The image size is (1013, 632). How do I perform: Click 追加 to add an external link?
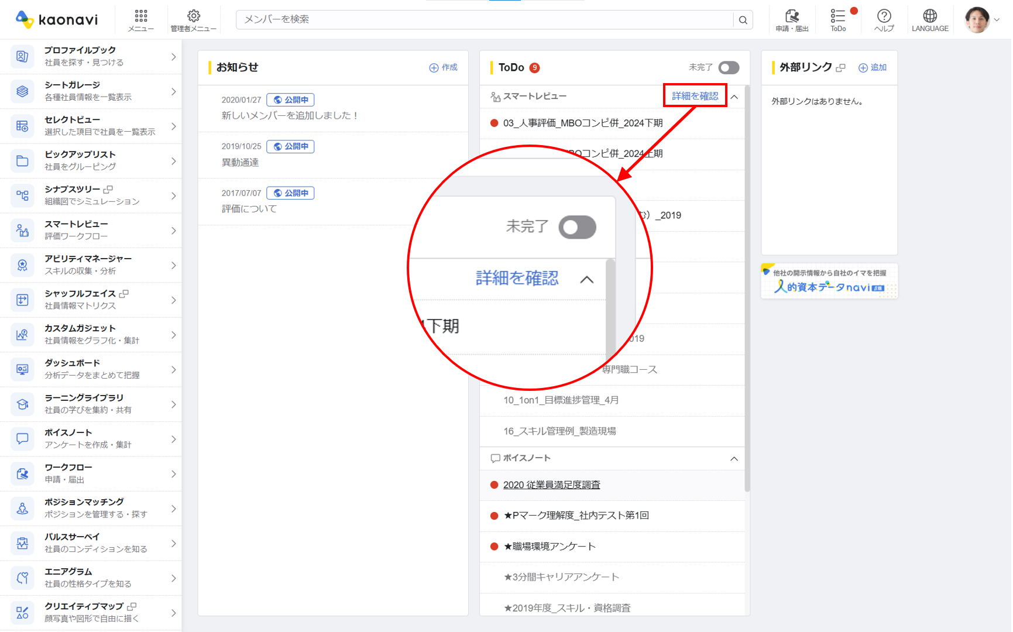click(x=873, y=68)
